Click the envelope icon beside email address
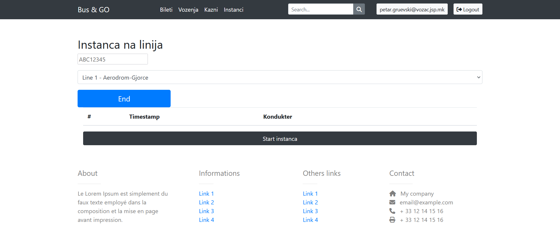 (392, 202)
